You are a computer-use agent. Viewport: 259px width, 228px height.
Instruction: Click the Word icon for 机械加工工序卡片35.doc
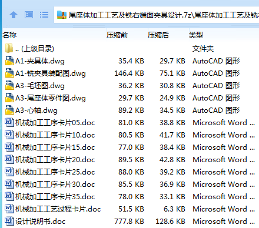pyautogui.click(x=9, y=196)
